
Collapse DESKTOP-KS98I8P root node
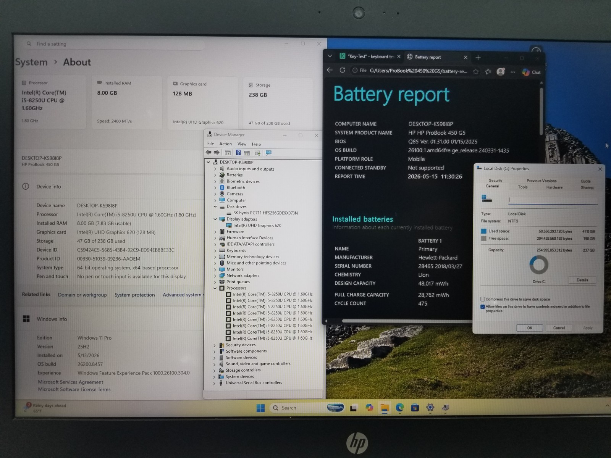pos(209,162)
